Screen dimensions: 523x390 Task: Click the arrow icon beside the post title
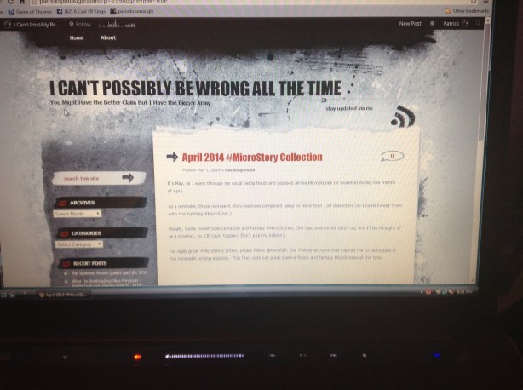coord(171,157)
